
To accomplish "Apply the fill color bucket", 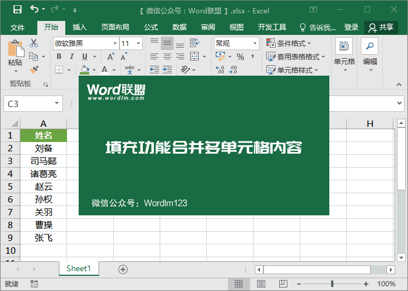I will [x=85, y=70].
